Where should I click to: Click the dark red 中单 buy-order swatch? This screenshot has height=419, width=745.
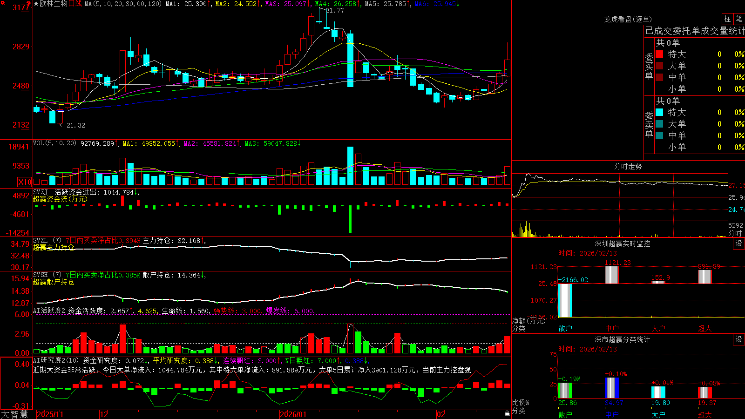point(659,77)
